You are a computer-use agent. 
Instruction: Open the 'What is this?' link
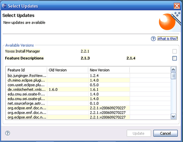pos(168,39)
